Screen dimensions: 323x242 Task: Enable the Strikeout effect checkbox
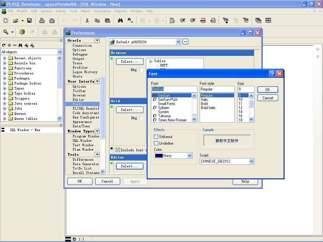click(x=156, y=137)
